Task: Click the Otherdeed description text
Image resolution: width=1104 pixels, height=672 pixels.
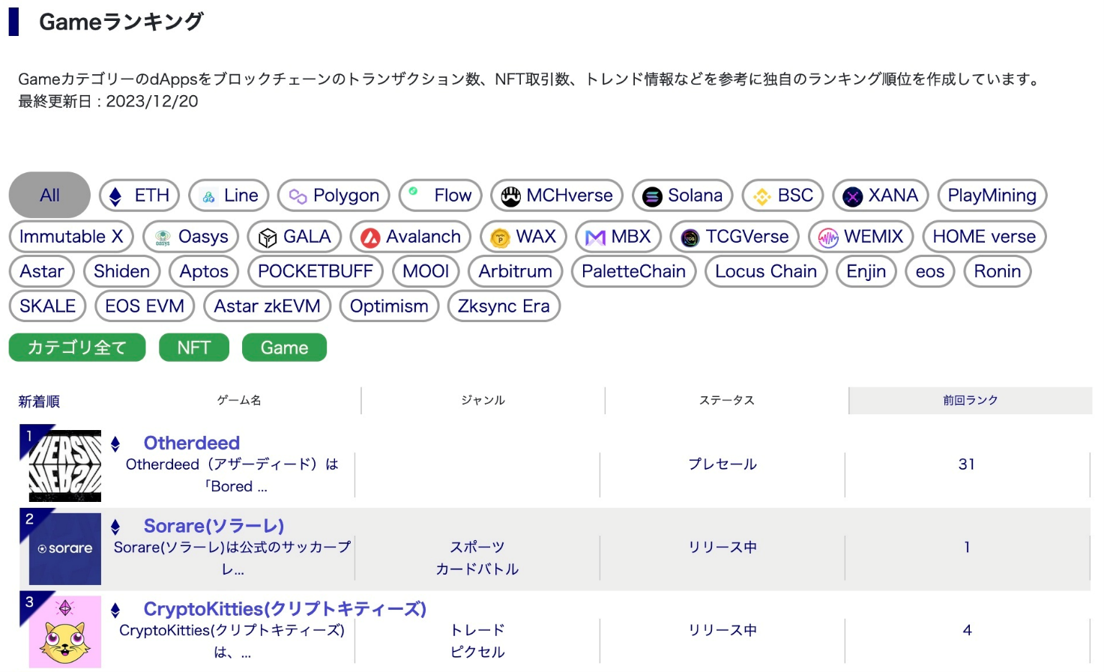Action: [232, 476]
